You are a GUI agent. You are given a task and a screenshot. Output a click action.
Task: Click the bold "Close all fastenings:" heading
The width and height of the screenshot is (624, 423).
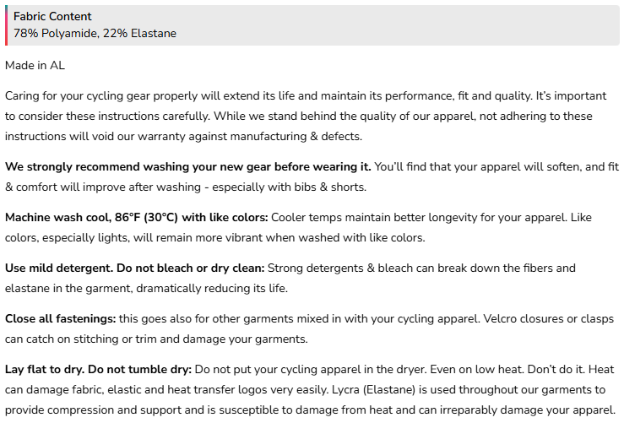point(59,318)
